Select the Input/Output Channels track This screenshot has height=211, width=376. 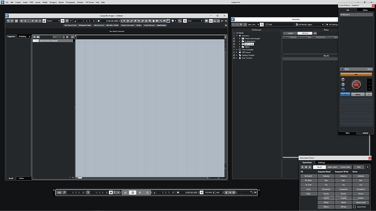(53, 41)
